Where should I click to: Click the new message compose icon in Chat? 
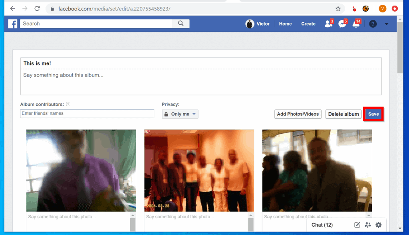pos(357,225)
